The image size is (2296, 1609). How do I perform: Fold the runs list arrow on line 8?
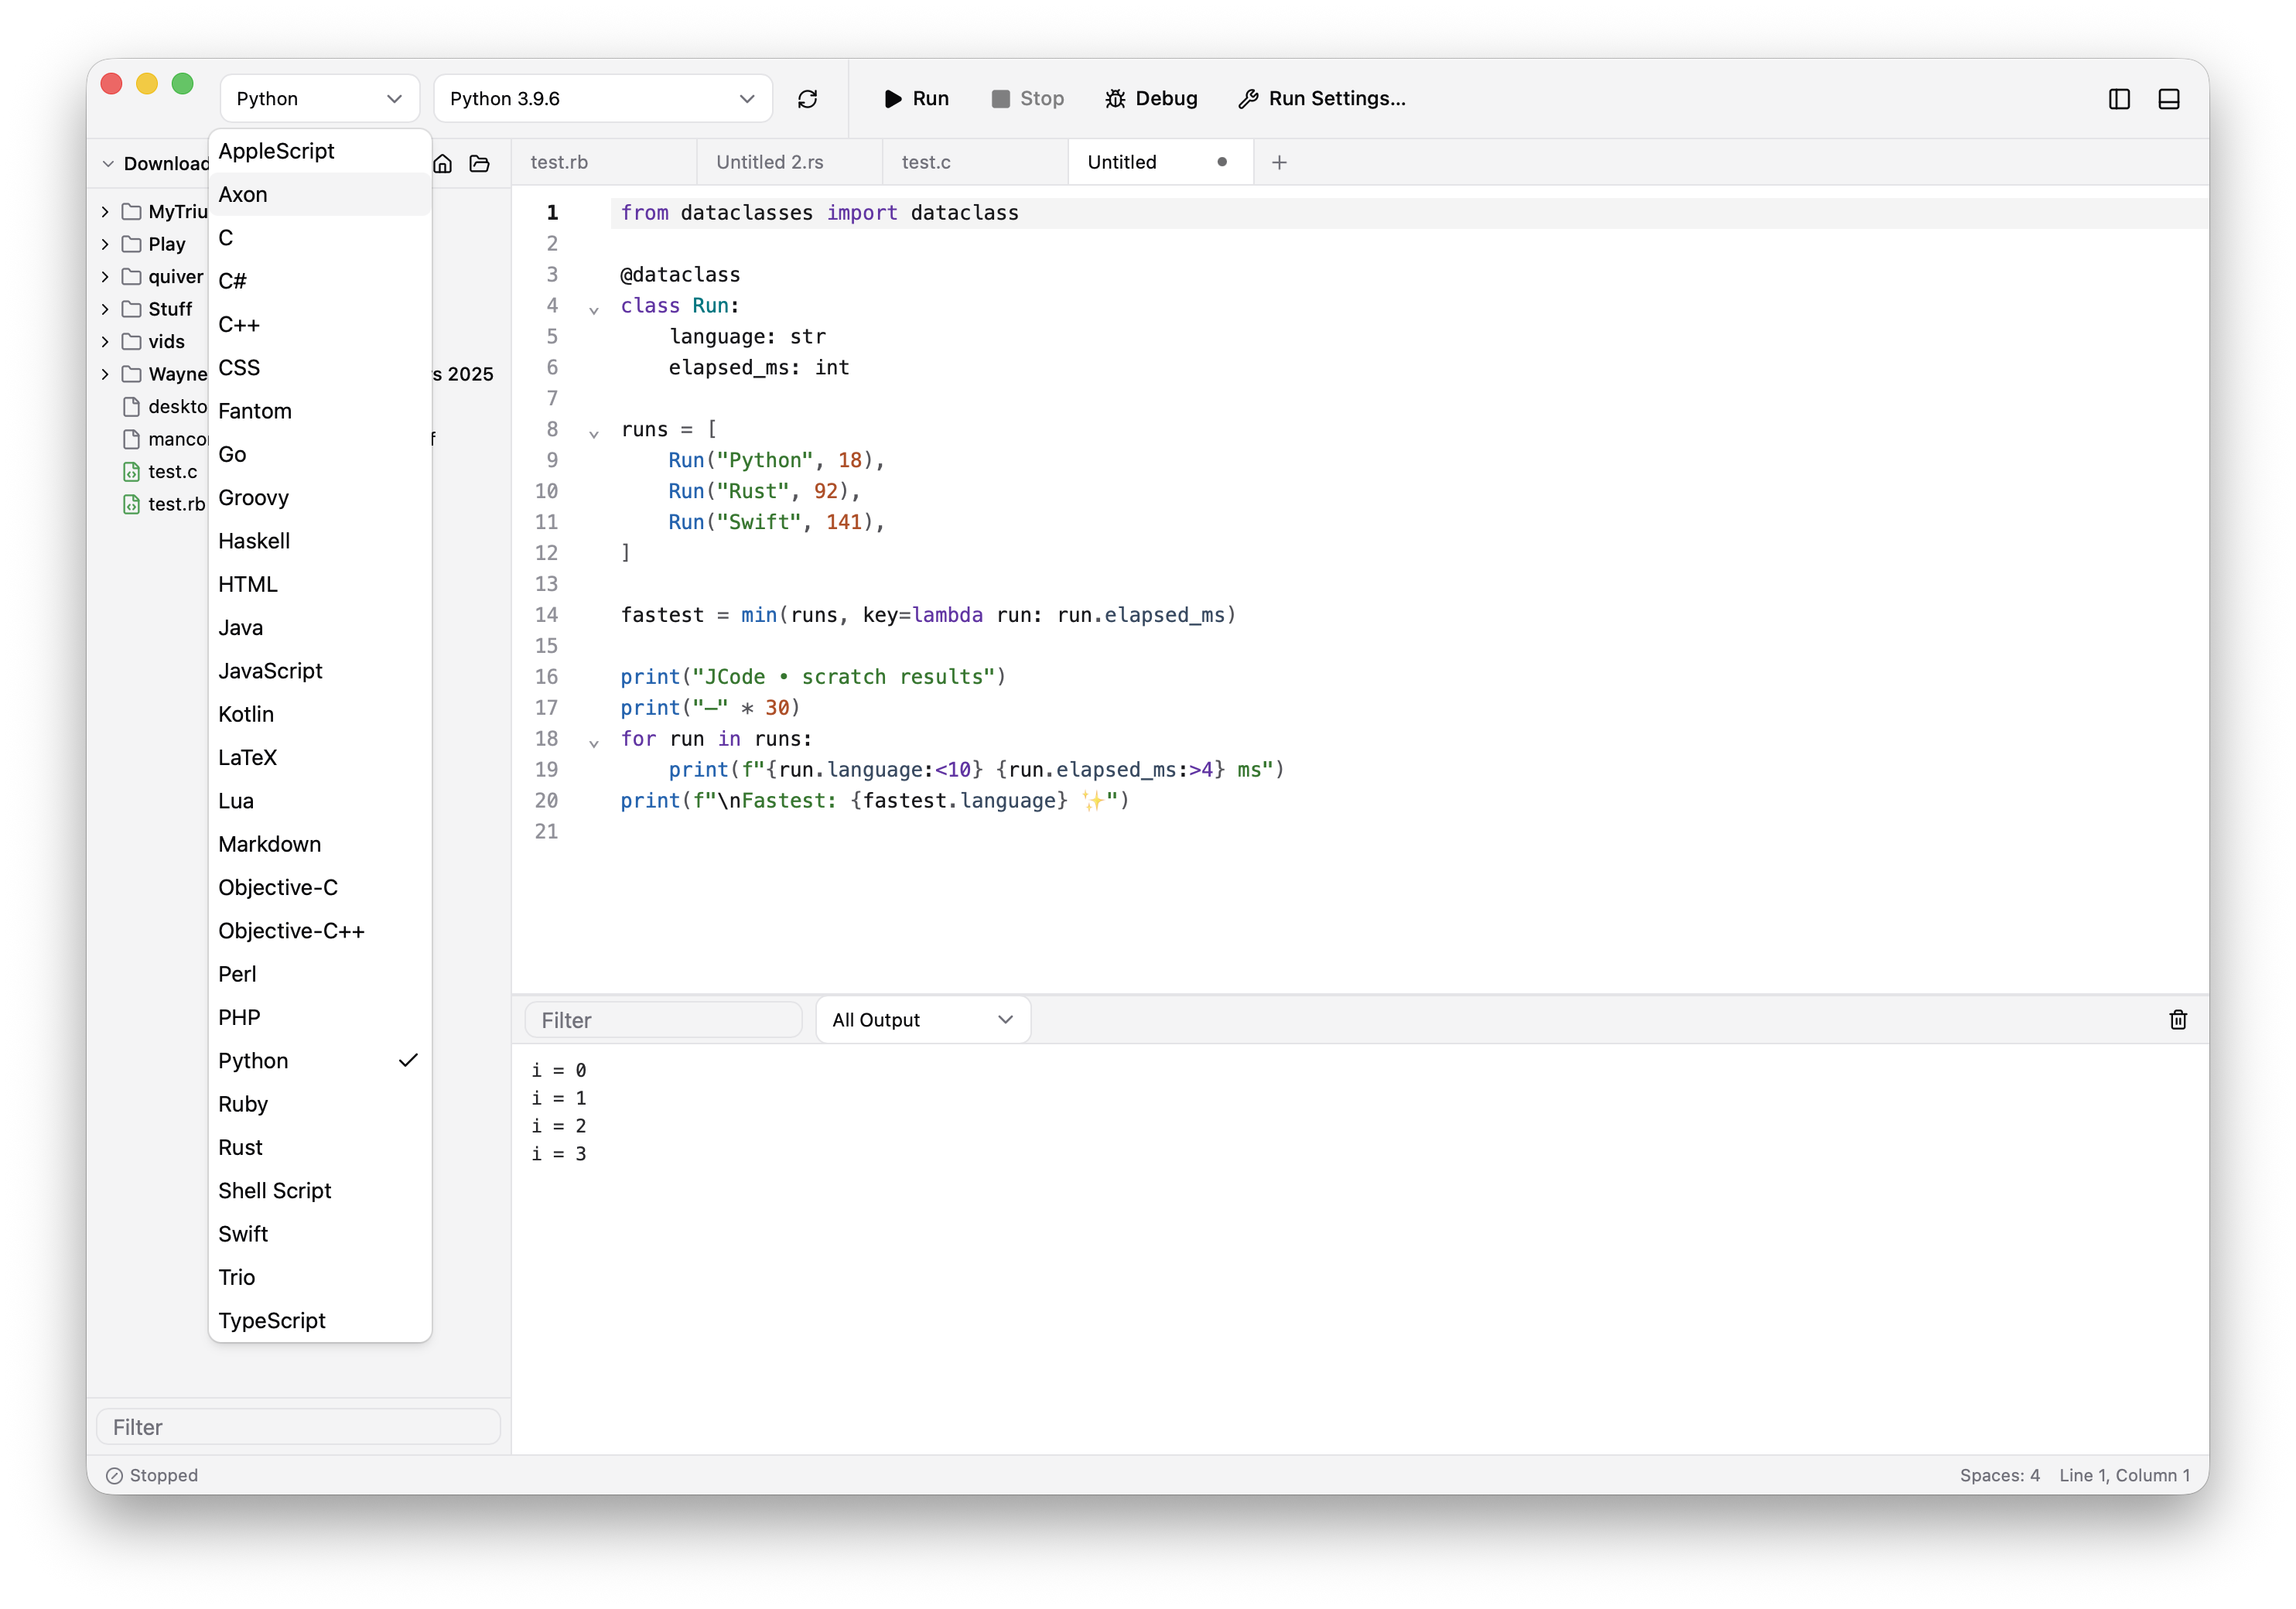pyautogui.click(x=594, y=435)
